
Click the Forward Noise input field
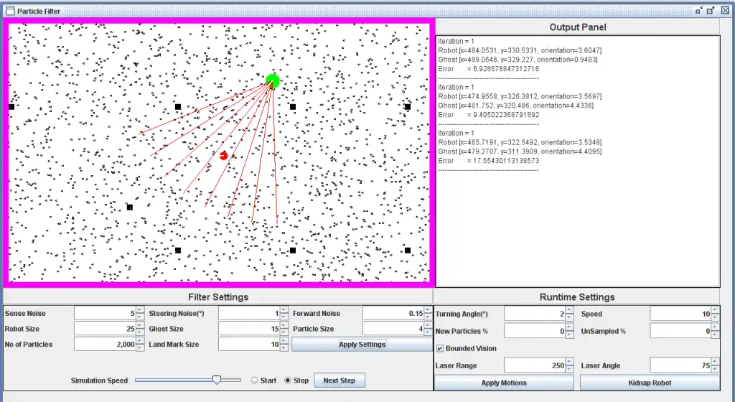pos(393,314)
